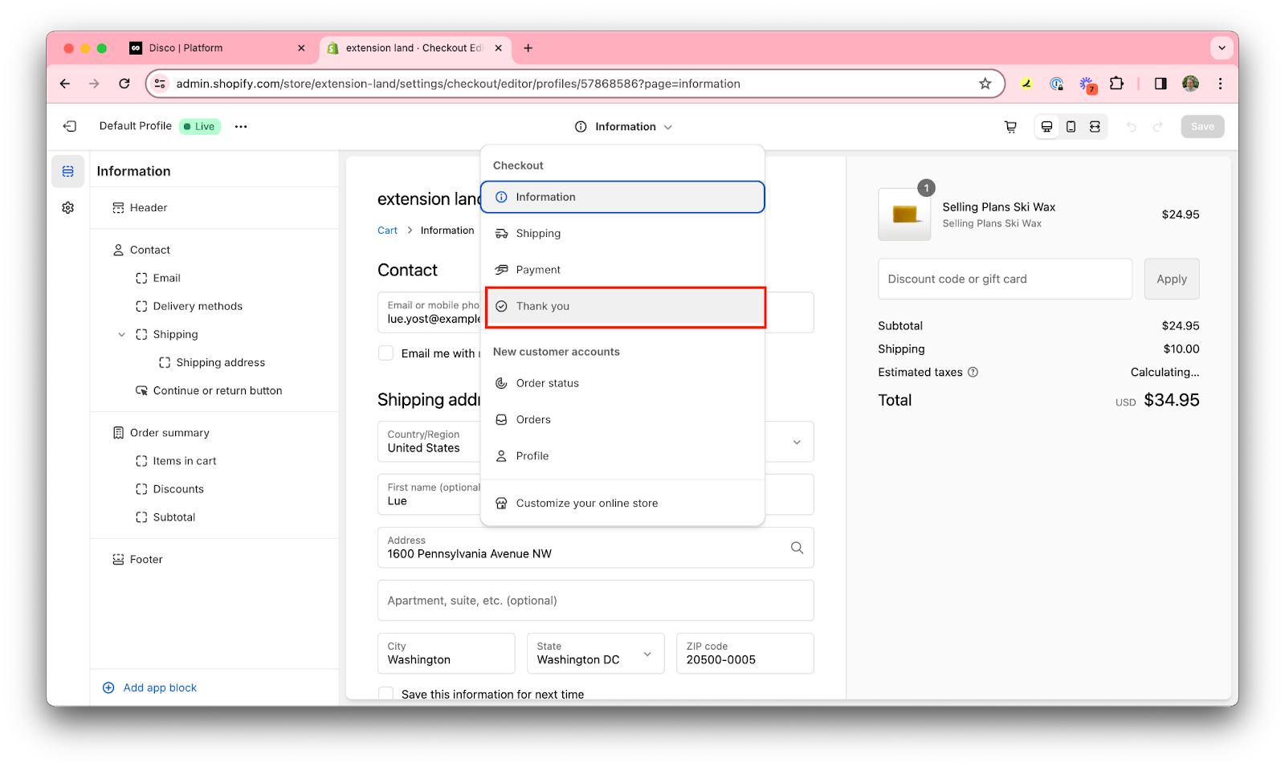Select Orders page in menu

[x=622, y=419]
